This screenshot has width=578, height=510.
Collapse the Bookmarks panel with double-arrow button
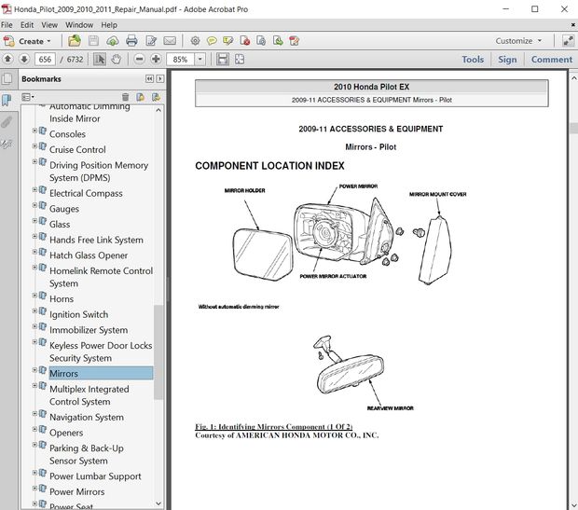tap(149, 78)
